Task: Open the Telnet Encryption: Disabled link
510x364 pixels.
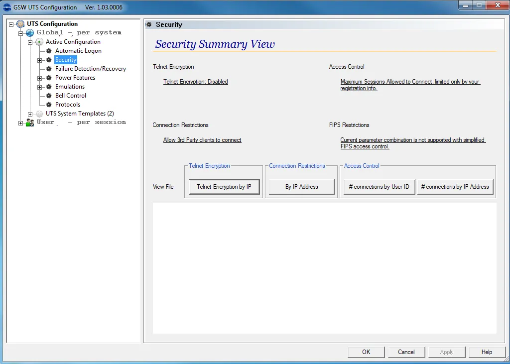Action: pos(195,82)
